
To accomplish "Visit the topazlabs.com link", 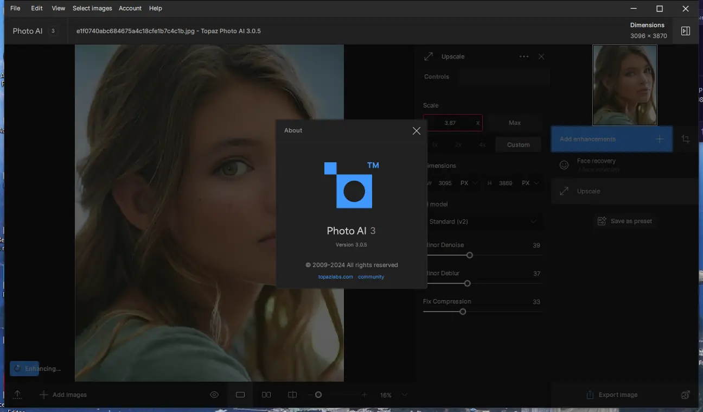I will coord(335,276).
